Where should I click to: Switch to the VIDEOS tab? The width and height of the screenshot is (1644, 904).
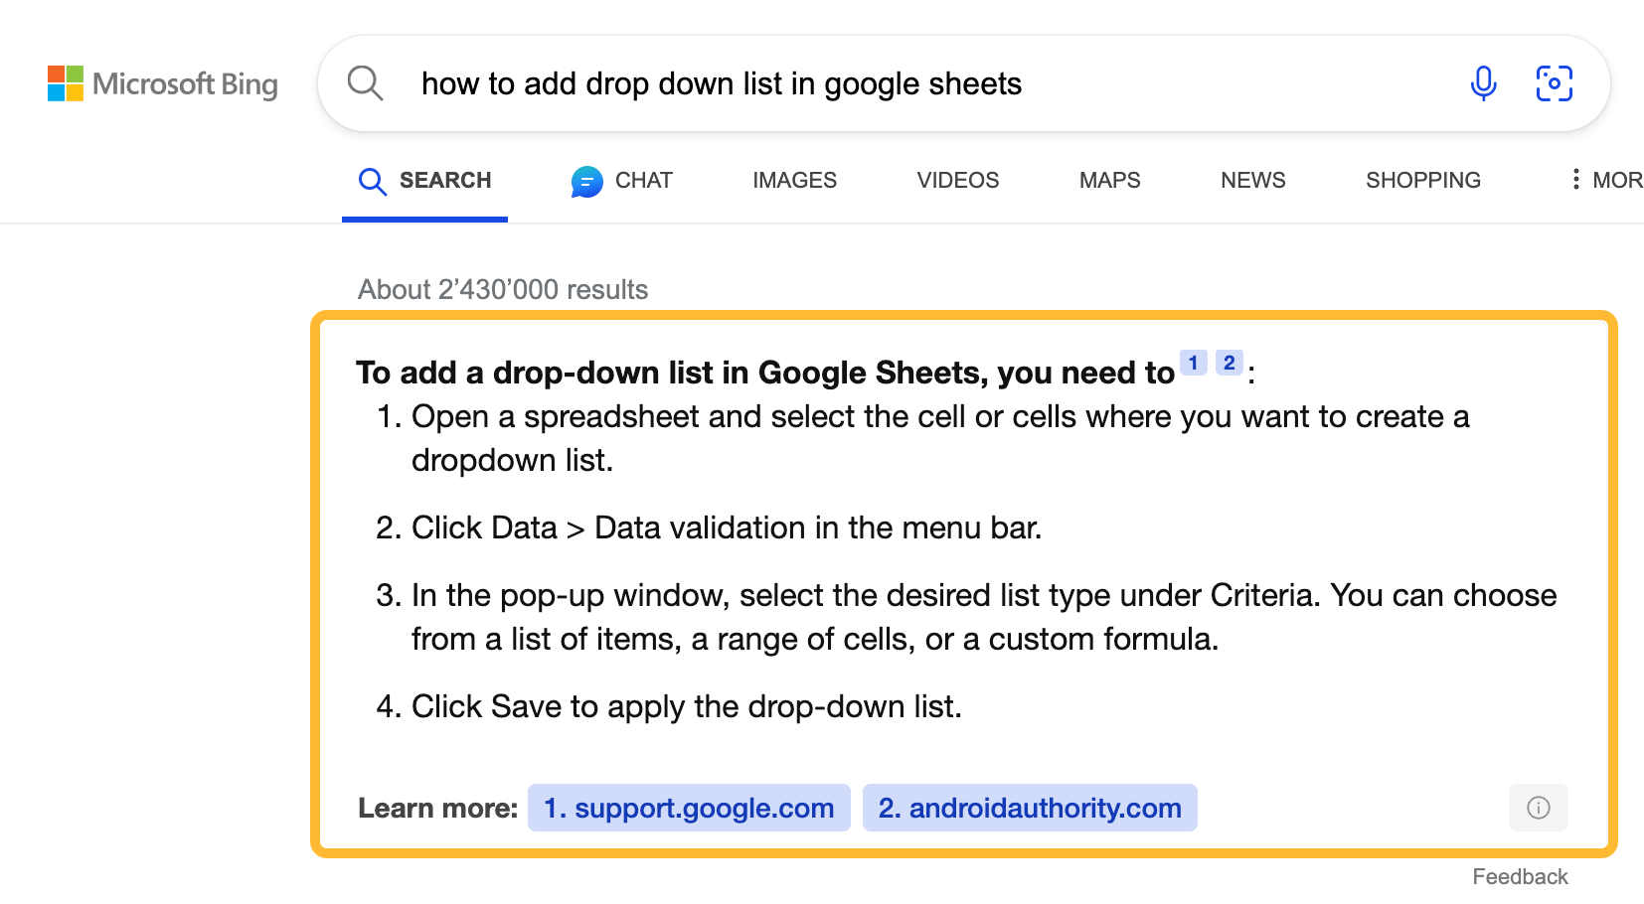pos(956,180)
